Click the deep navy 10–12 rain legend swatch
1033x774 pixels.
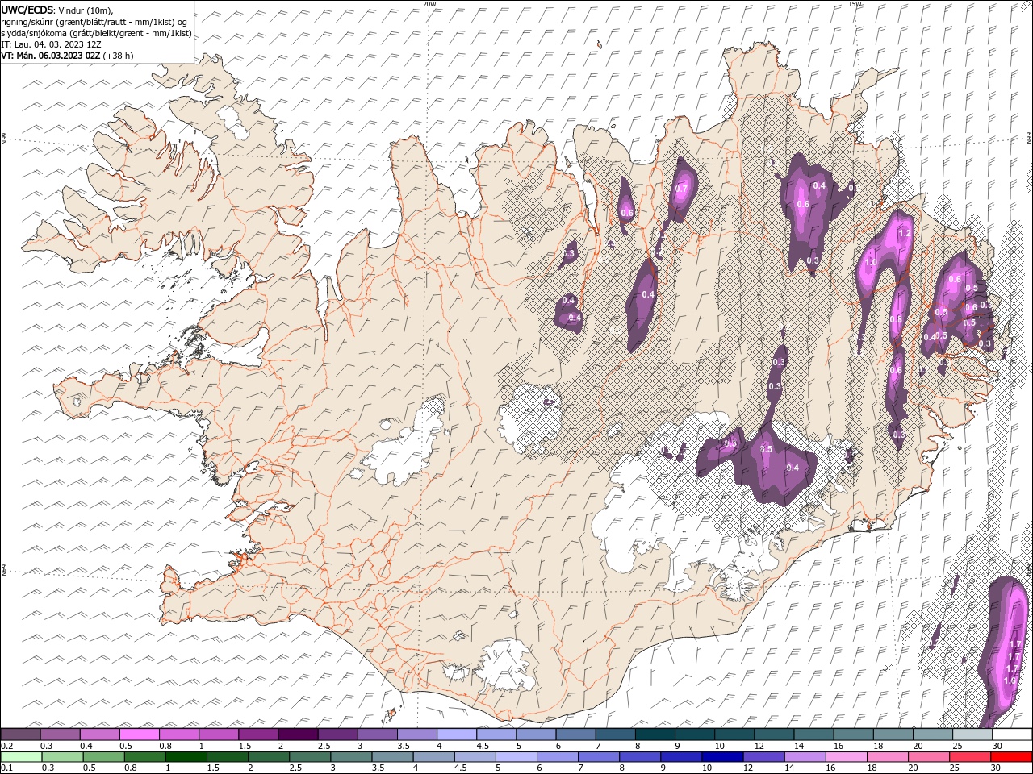point(722,757)
